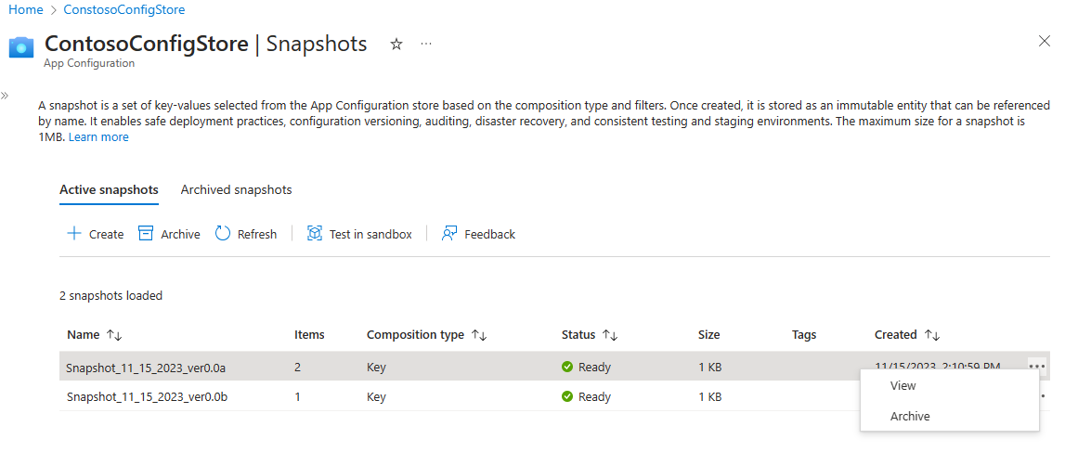Viewport: 1065px width, 465px height.
Task: Click the Name column header text
Action: point(84,335)
